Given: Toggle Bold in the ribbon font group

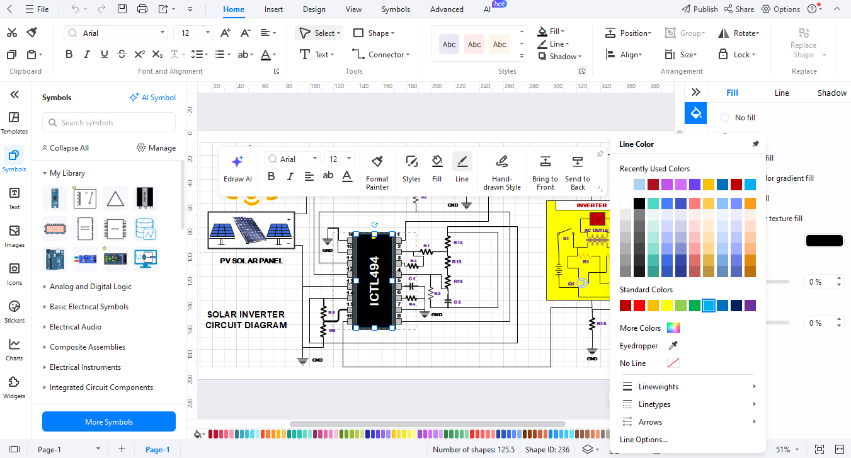Looking at the screenshot, I should click(x=69, y=55).
